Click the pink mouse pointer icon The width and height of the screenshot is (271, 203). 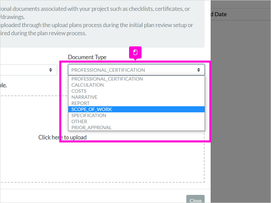coord(135,53)
